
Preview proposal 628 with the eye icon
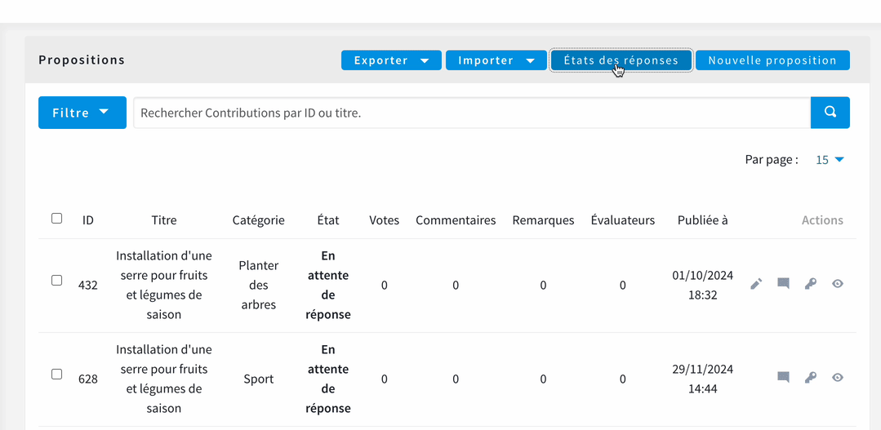coord(837,378)
